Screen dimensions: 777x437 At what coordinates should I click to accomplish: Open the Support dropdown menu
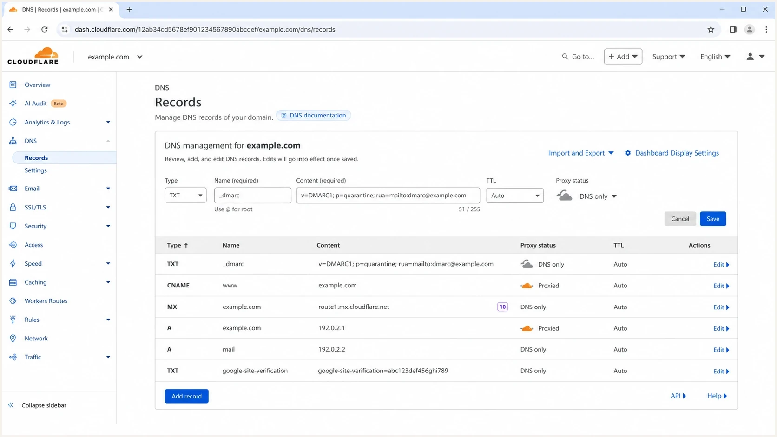pyautogui.click(x=669, y=56)
